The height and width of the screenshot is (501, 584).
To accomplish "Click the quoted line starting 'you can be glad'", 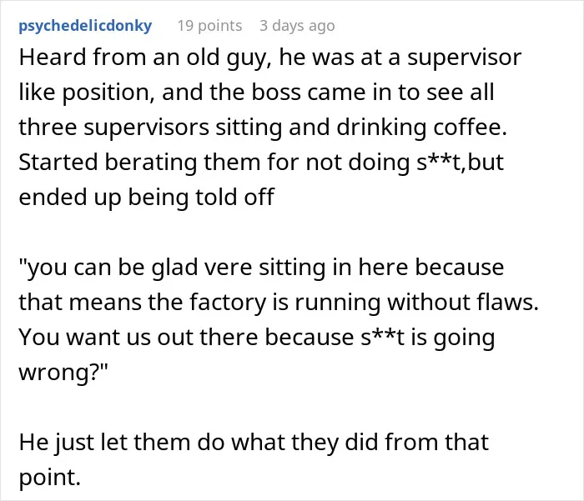I will [261, 268].
